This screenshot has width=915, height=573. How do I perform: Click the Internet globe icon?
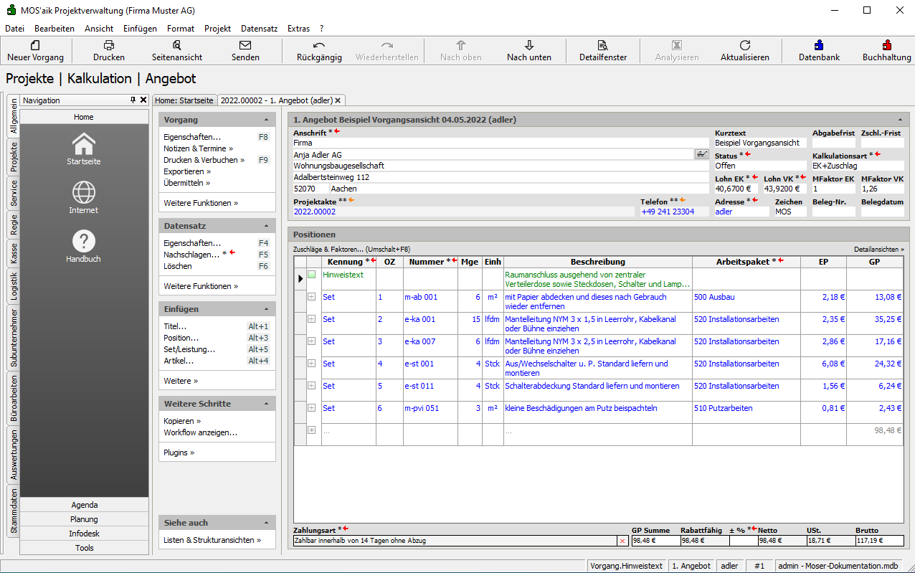pos(84,193)
